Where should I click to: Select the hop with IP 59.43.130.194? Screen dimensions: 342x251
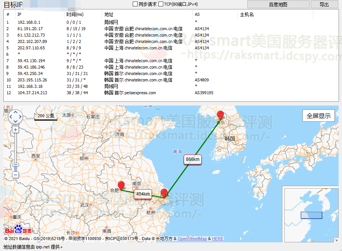[171, 61]
